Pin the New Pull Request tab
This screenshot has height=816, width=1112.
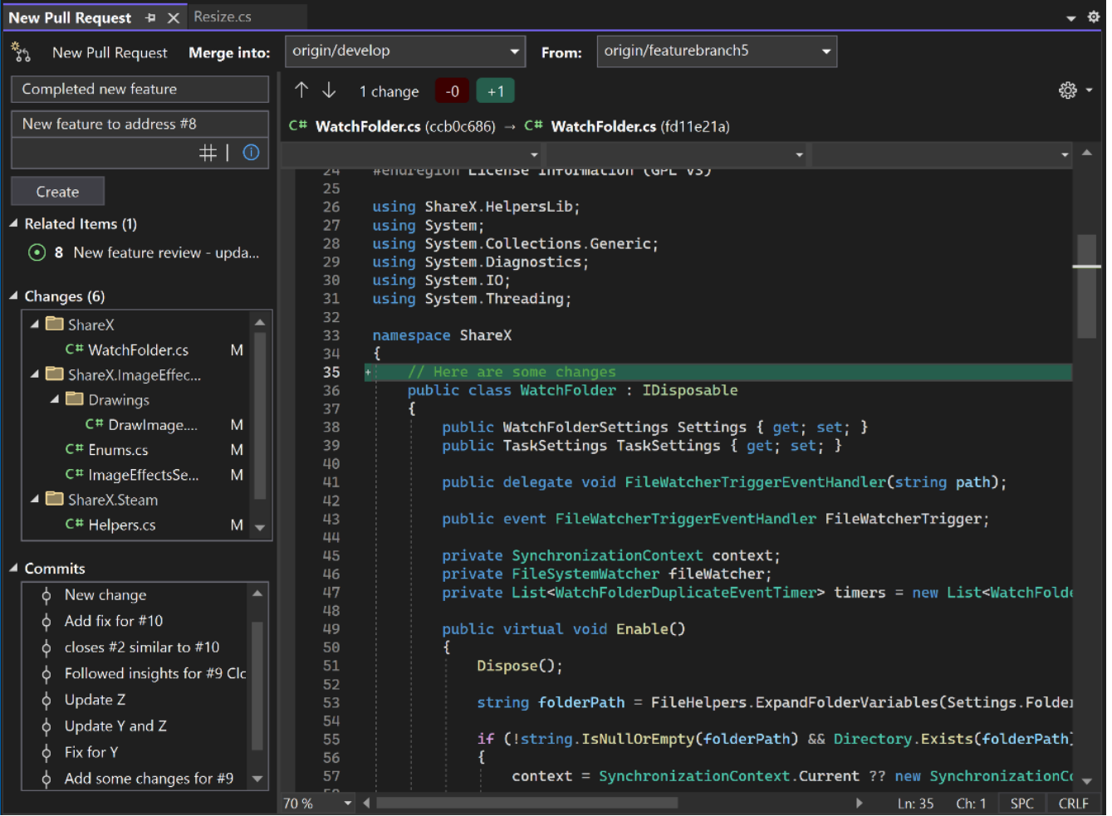pyautogui.click(x=150, y=17)
